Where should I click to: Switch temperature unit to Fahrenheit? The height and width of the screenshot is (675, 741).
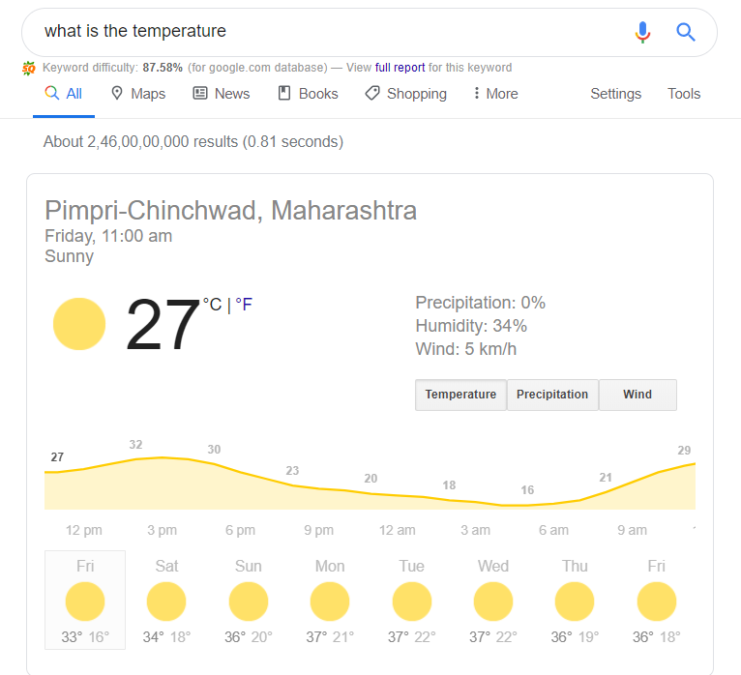coord(244,305)
